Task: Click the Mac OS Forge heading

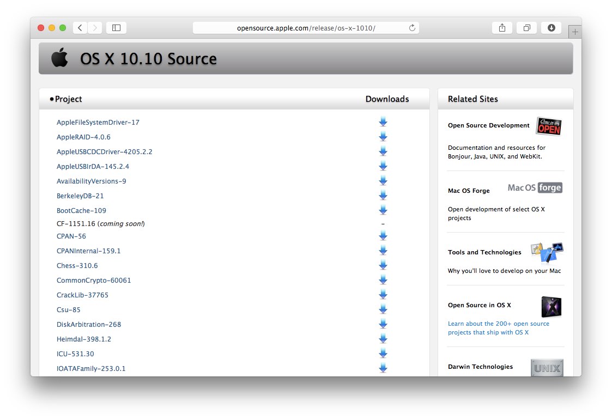Action: 469,191
